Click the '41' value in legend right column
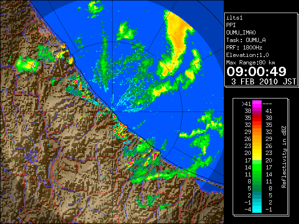The image size is (299, 224). 269,111
